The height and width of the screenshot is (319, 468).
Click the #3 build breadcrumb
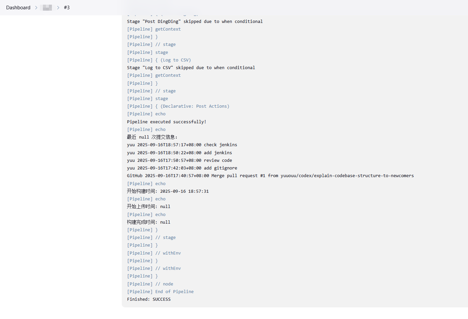pos(67,8)
